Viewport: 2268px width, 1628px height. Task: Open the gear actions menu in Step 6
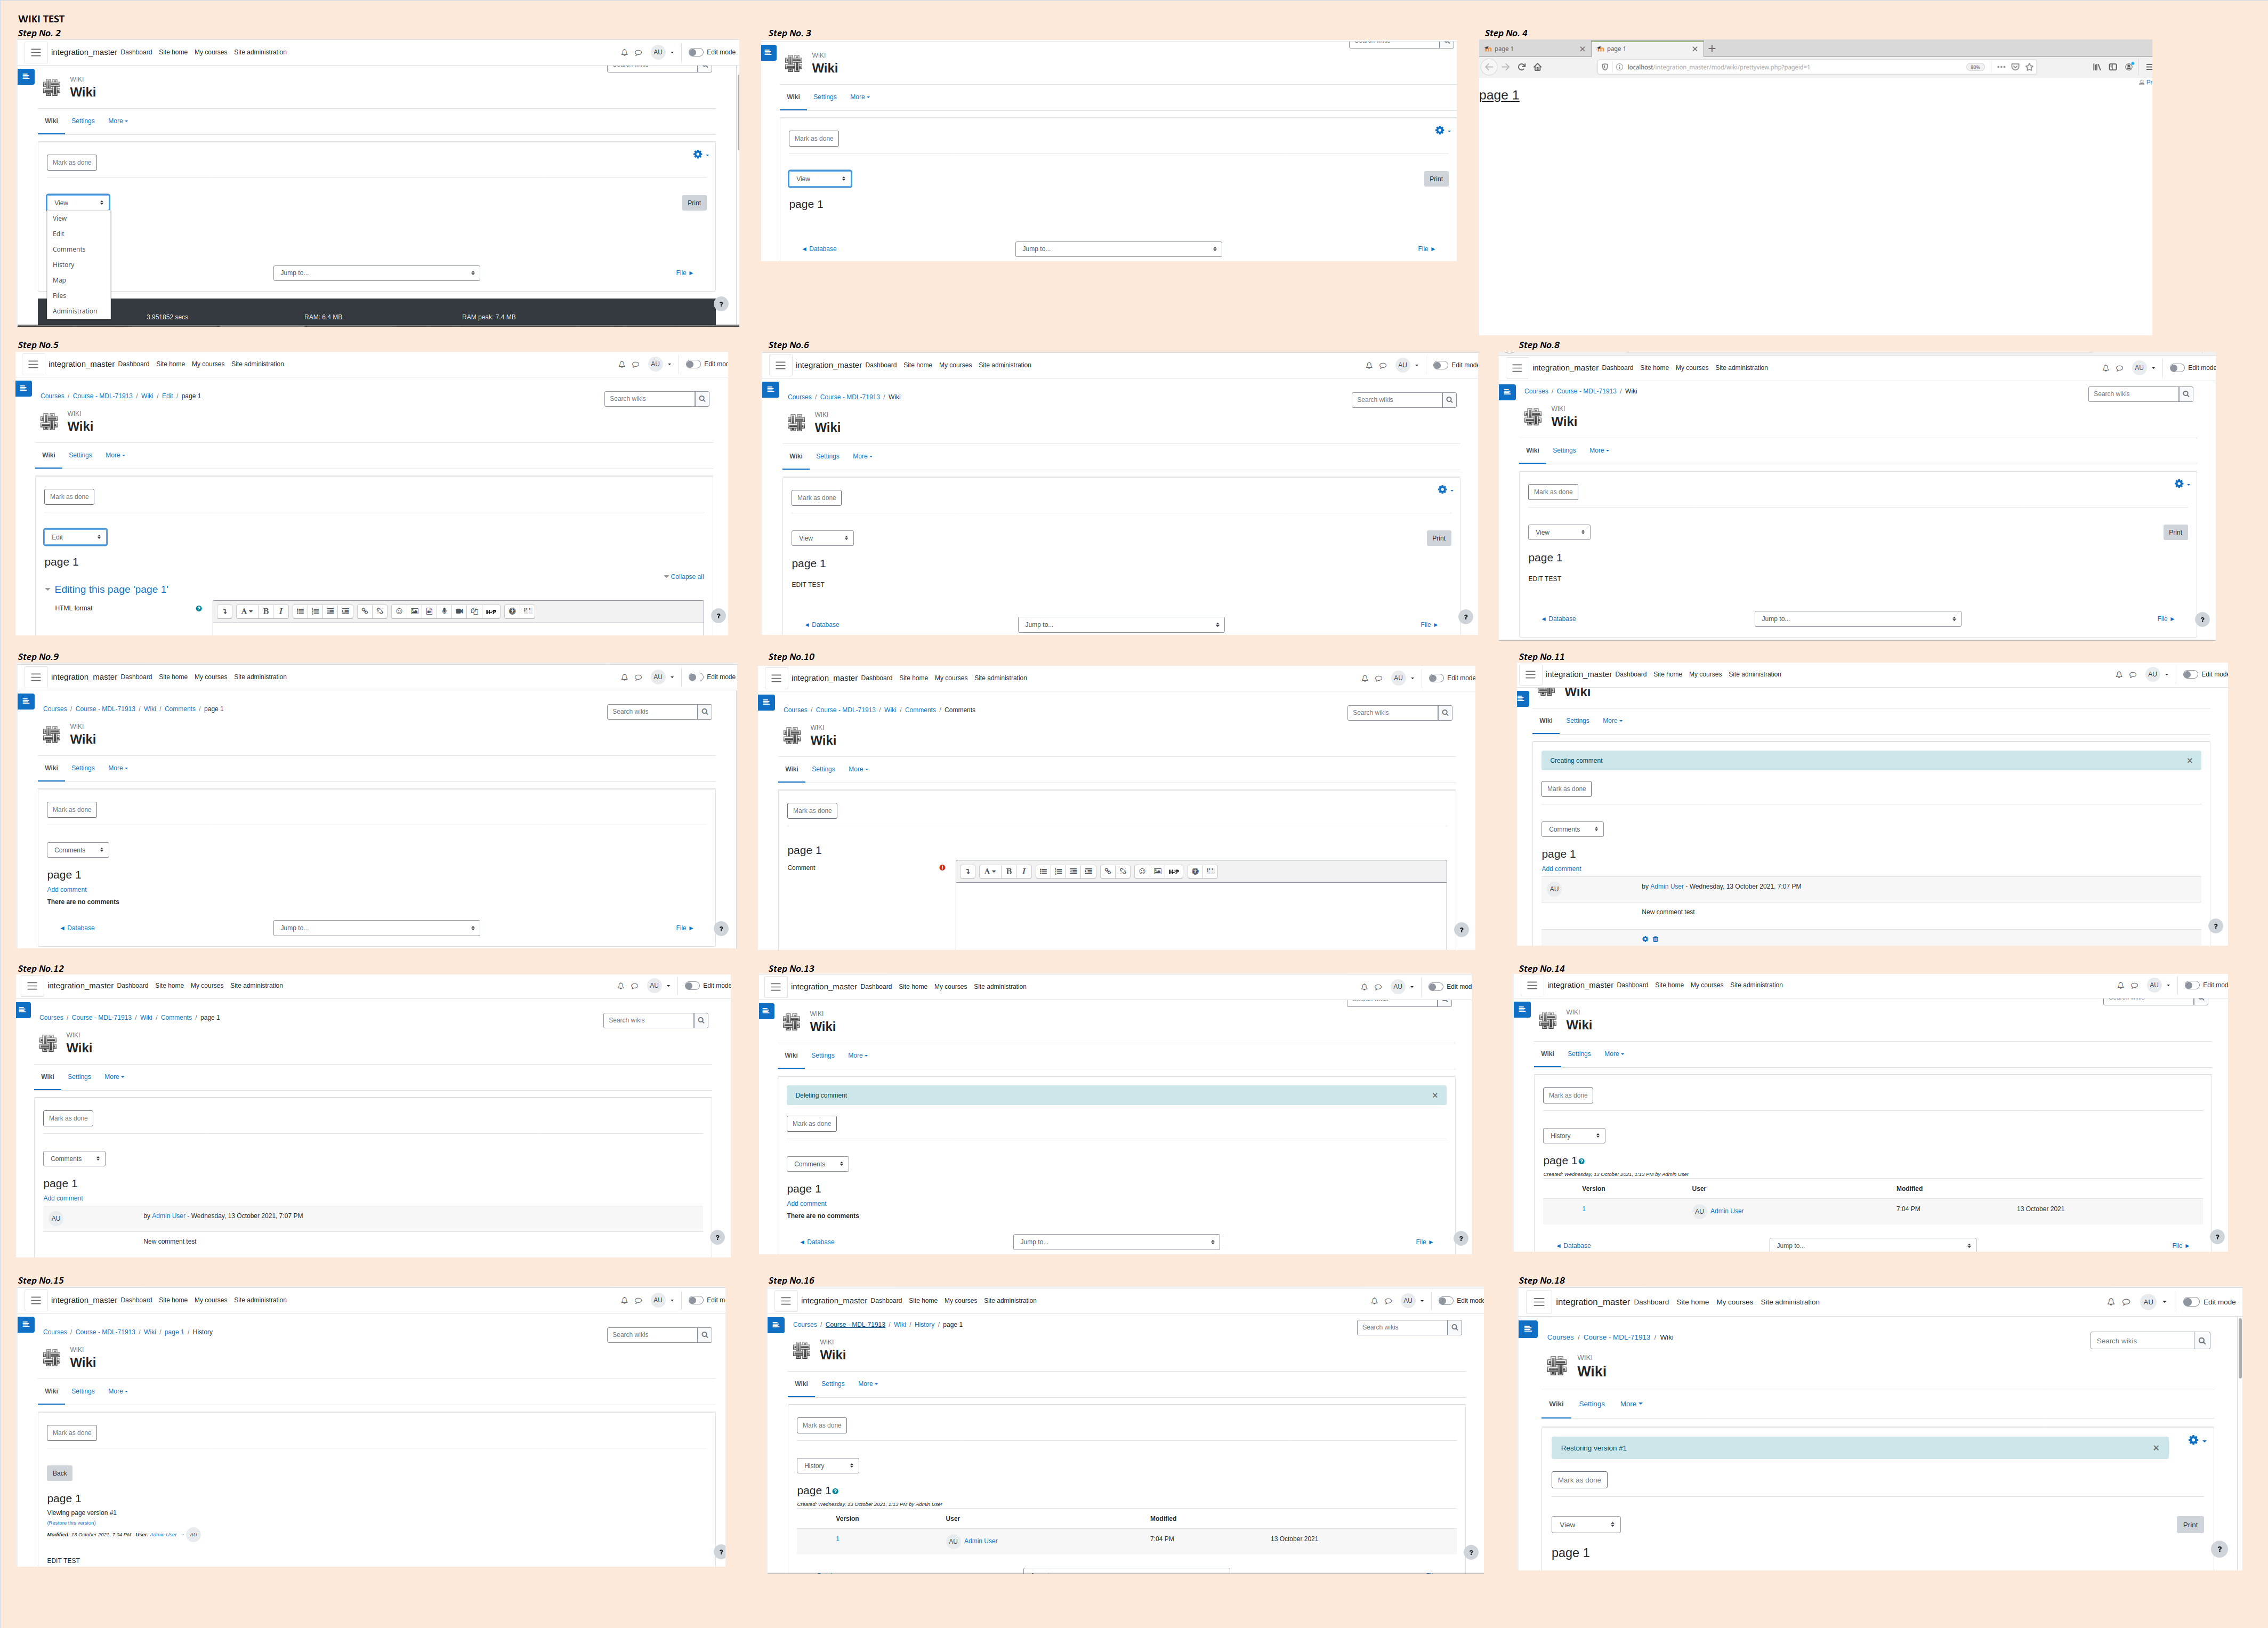(x=1444, y=489)
